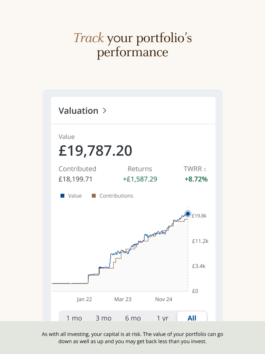
Task: Click the blue Value legend square
Action: (62, 196)
